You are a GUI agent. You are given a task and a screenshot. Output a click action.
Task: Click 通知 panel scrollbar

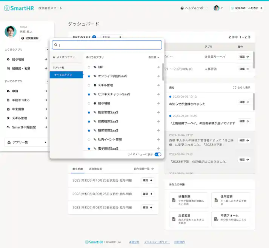click(254, 102)
